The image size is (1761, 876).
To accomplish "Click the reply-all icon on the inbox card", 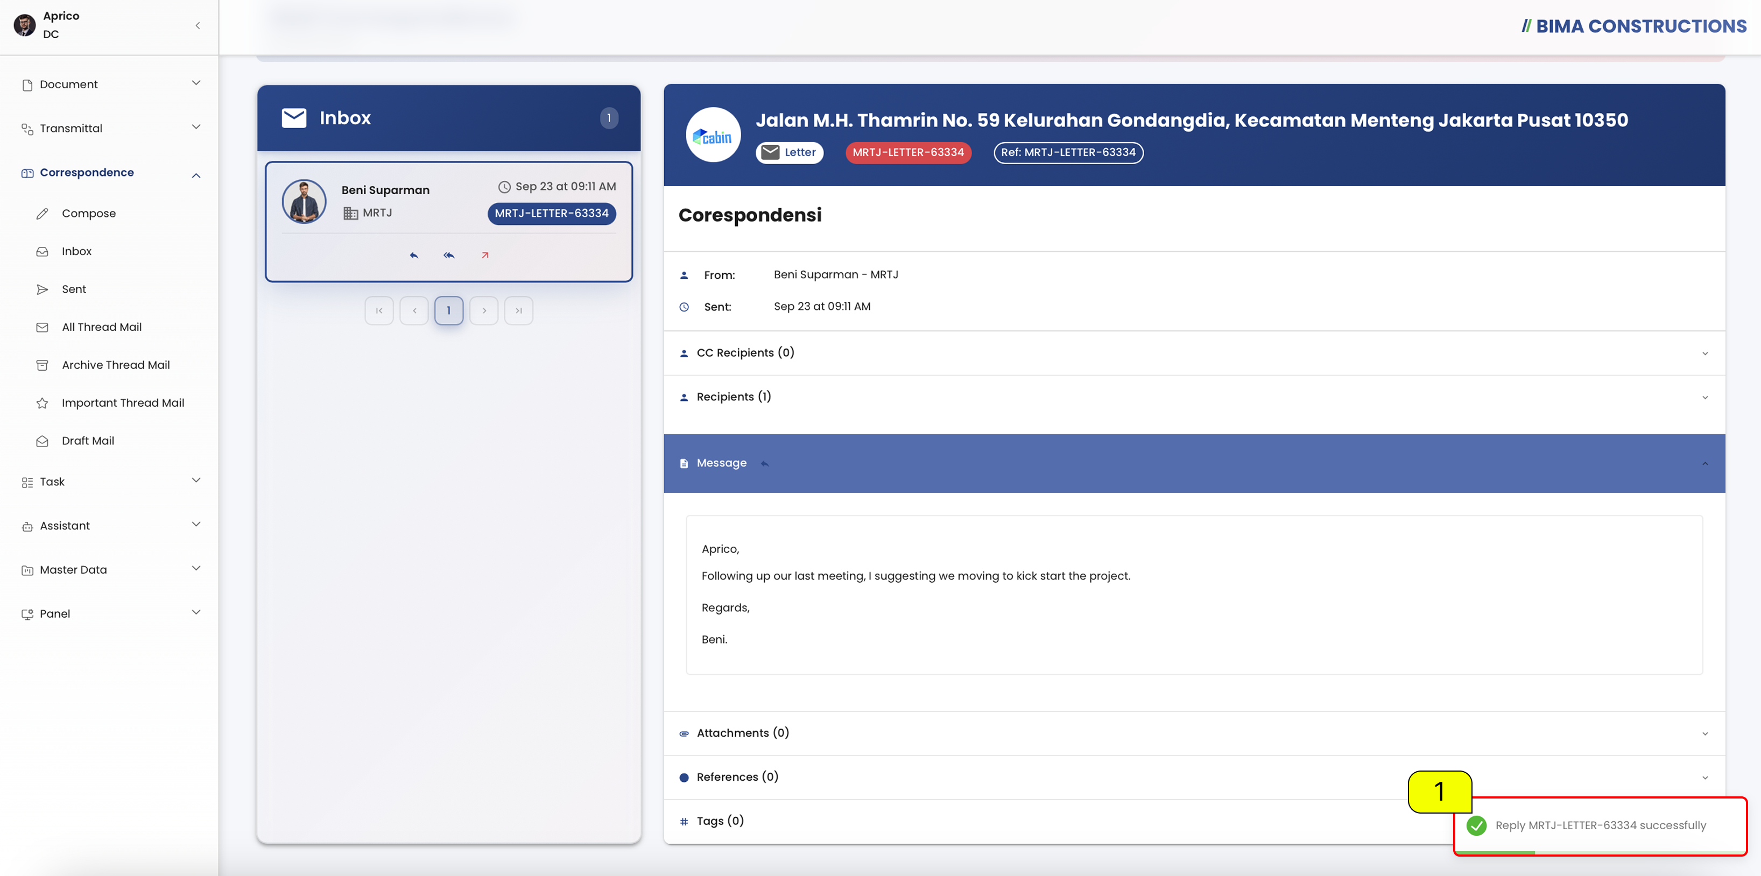I will (x=449, y=256).
